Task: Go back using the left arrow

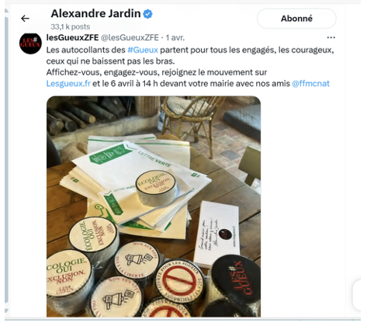Action: pos(25,19)
